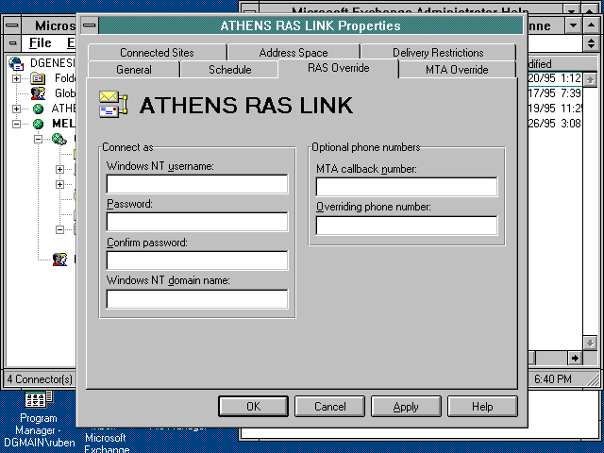
Task: Switch to the General tab
Action: 134,70
